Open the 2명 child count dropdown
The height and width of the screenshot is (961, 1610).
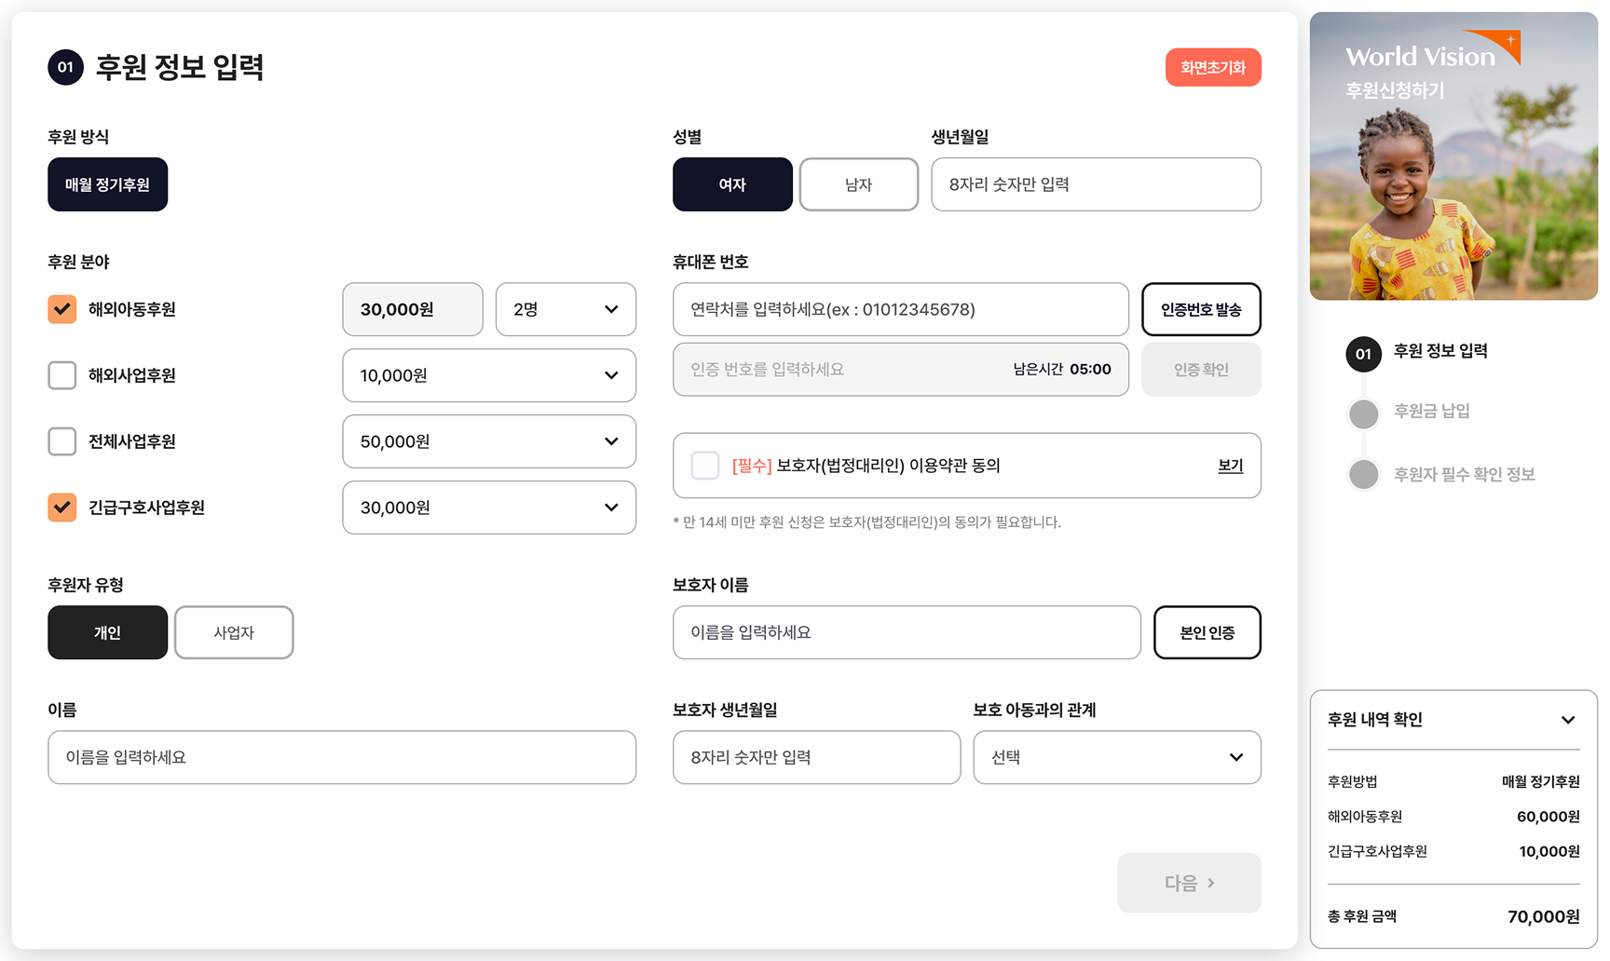pos(566,309)
